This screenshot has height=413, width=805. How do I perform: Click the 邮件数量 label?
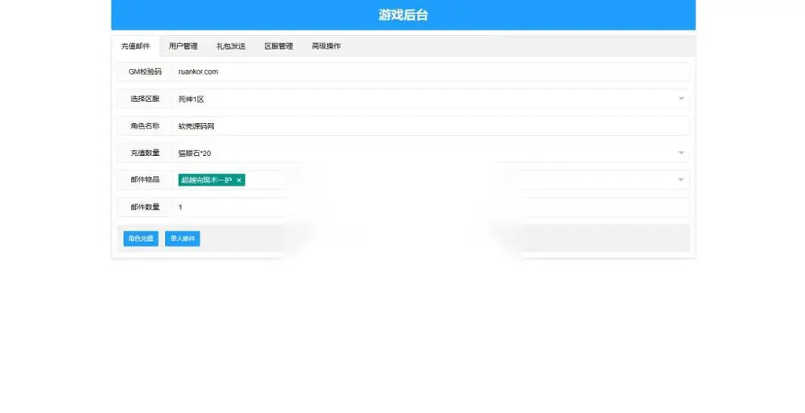(145, 207)
